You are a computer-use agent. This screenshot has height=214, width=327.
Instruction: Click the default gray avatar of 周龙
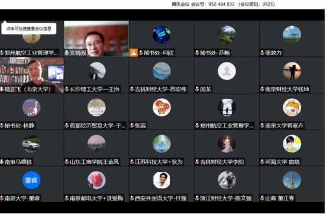tap(227, 71)
